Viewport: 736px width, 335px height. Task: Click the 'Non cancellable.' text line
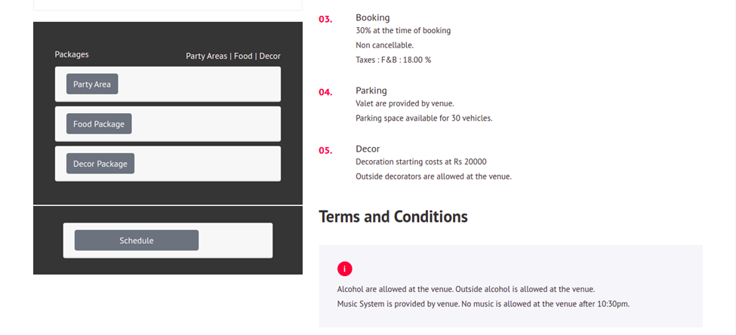(385, 45)
